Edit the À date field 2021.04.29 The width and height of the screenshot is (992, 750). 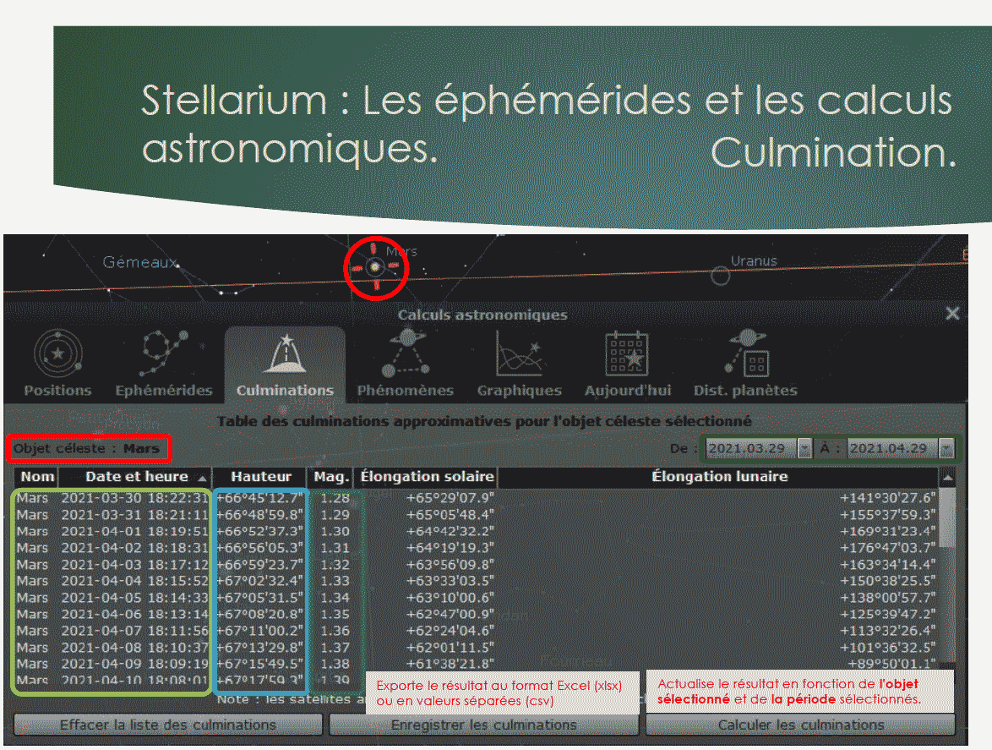click(892, 448)
